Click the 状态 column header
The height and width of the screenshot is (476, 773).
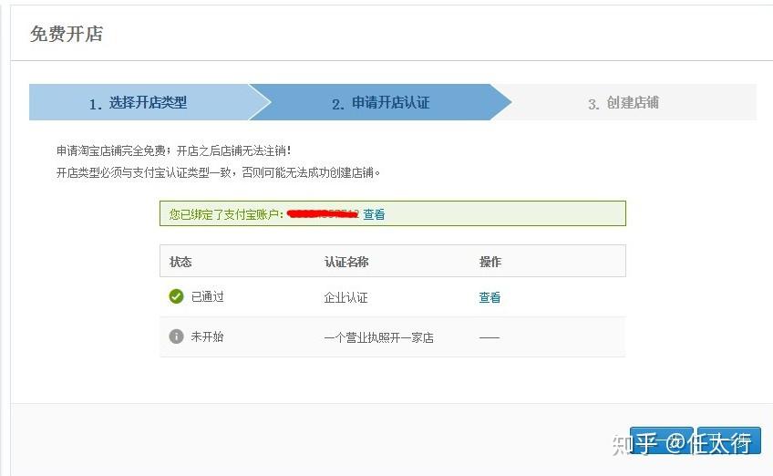[x=180, y=262]
